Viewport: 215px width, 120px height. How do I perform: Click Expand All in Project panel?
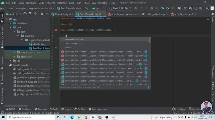(30, 14)
